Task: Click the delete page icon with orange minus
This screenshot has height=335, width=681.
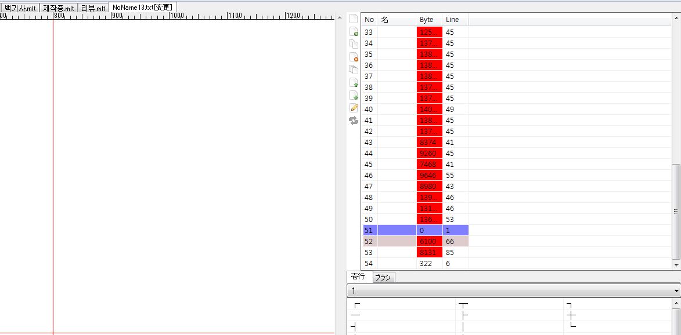Action: [353, 57]
